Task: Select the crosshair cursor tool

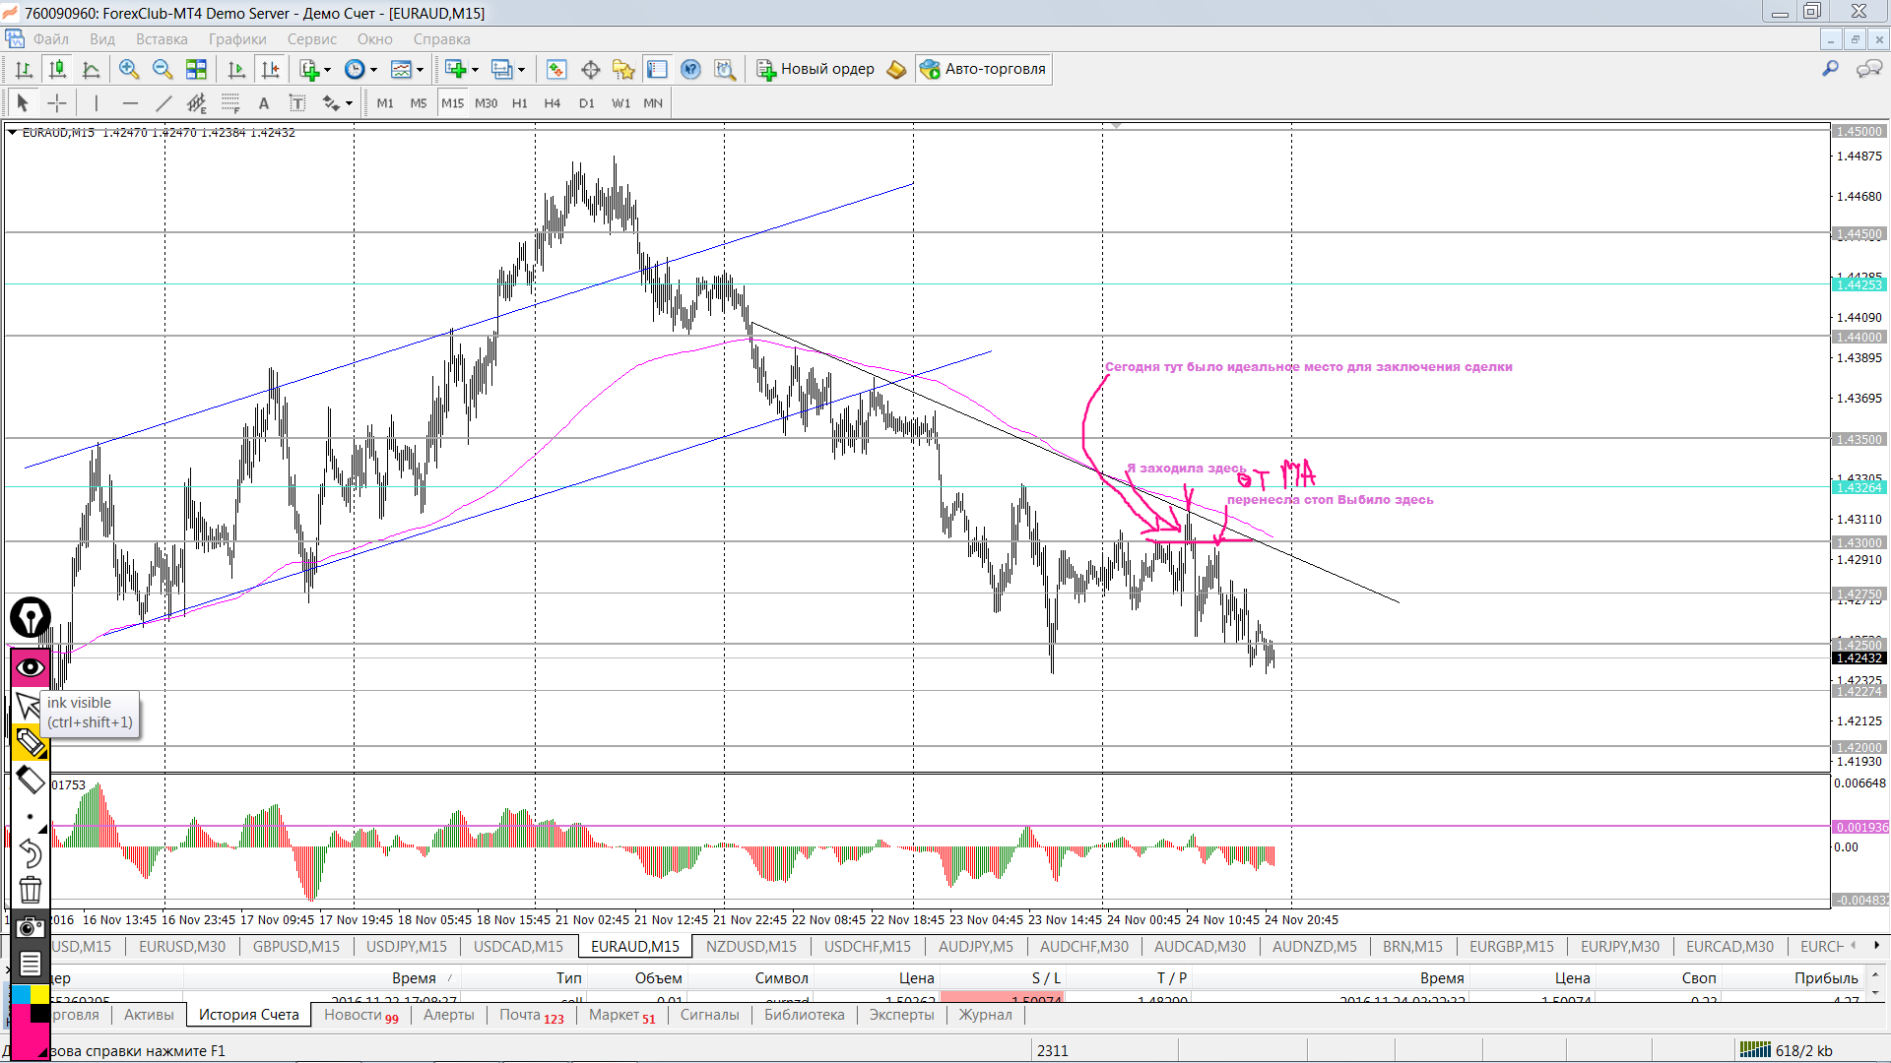Action: 57,103
